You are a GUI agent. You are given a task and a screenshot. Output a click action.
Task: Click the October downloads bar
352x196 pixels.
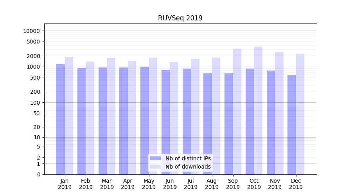point(258,111)
